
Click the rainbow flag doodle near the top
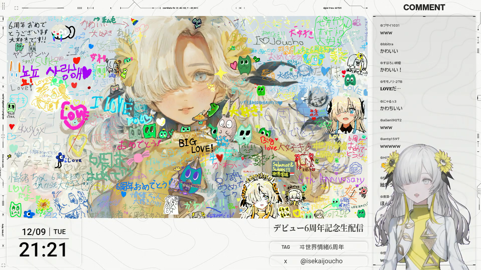point(135,22)
